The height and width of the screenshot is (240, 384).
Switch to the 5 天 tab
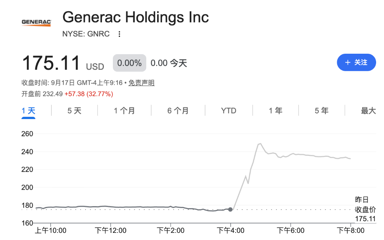(x=74, y=111)
